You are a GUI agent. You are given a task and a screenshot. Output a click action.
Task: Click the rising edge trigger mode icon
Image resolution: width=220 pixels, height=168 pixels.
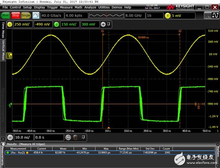[x=215, y=15]
